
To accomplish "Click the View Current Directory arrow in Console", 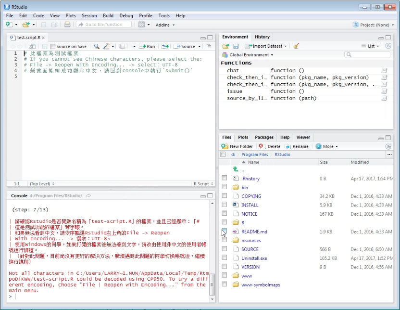I will pyautogui.click(x=88, y=195).
